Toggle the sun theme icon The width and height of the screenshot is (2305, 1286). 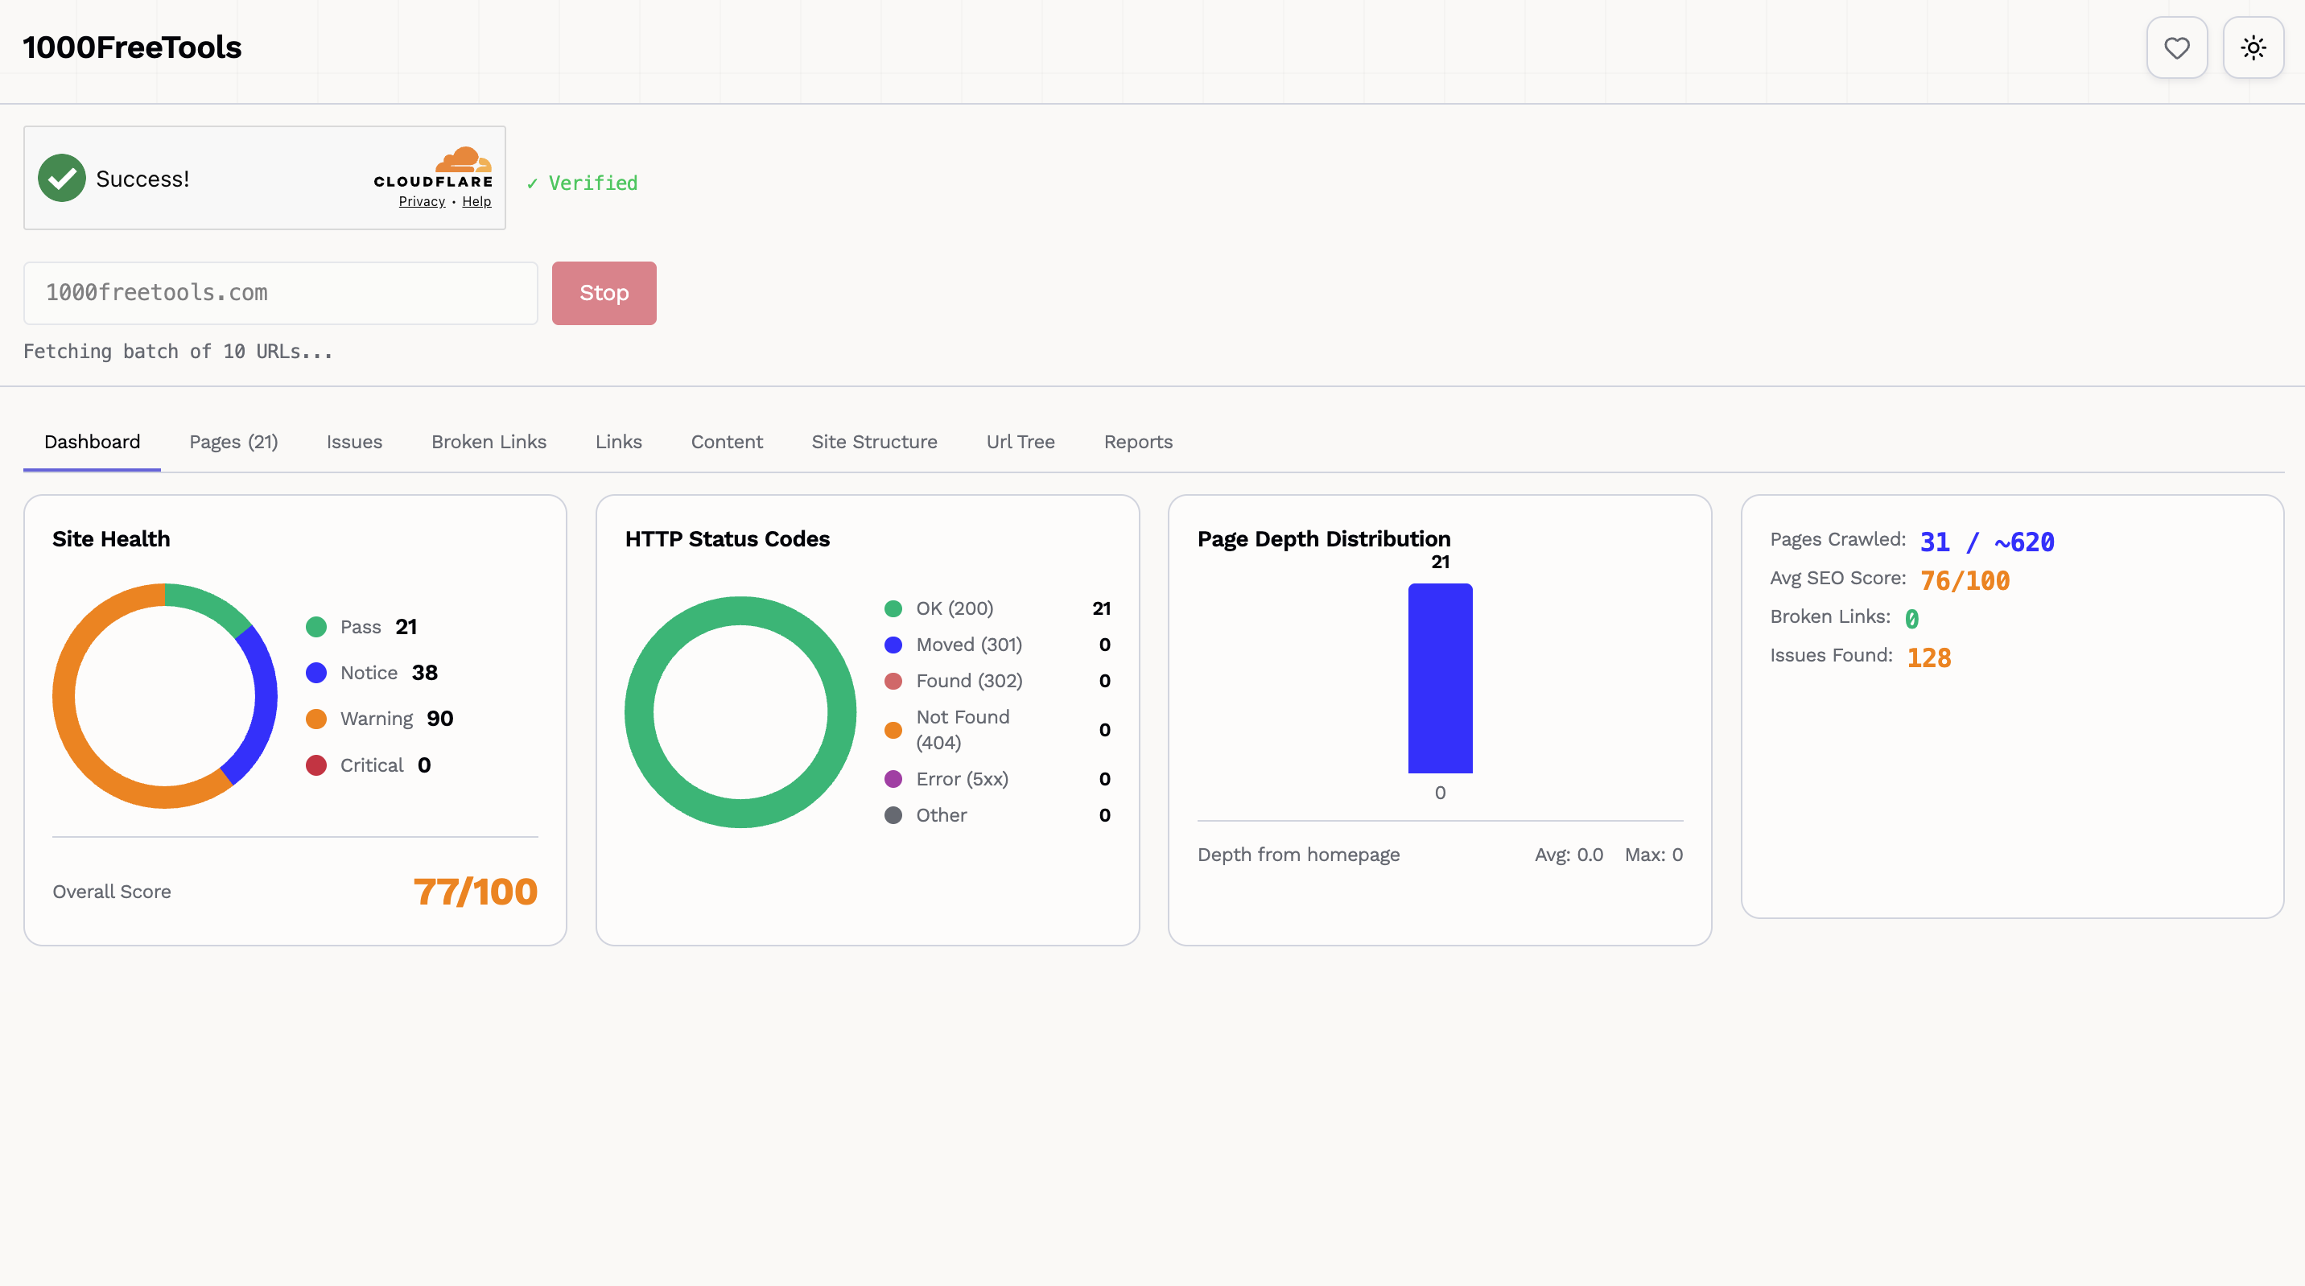pos(2252,47)
